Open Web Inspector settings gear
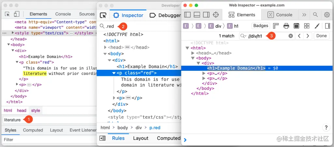This screenshot has width=334, height=147. coord(327,15)
